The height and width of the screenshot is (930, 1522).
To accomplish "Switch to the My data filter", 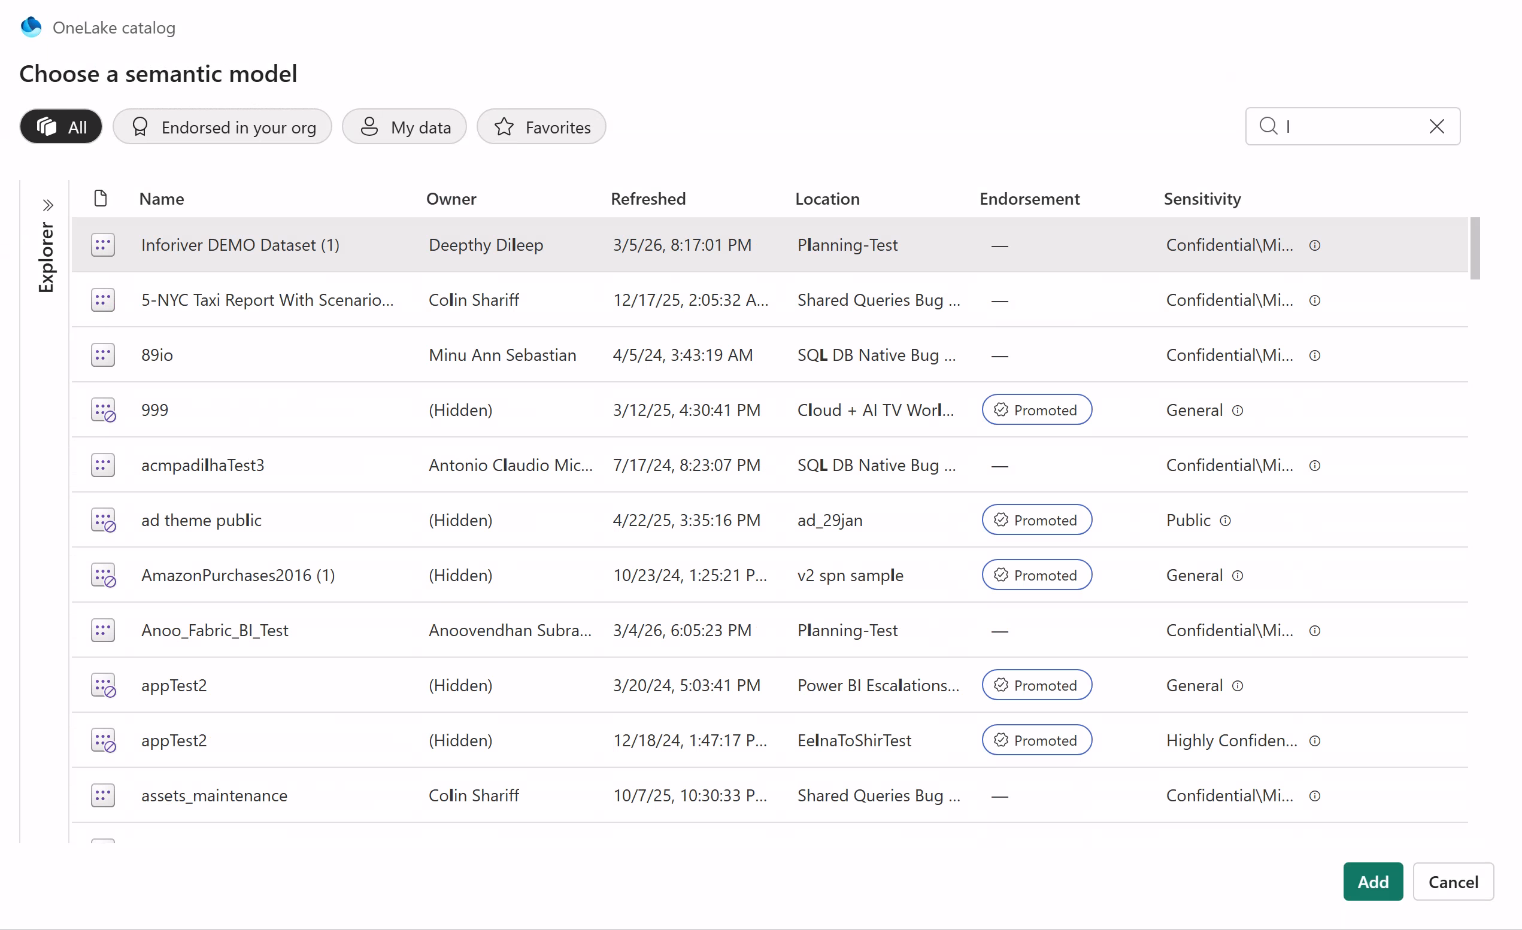I will tap(405, 127).
